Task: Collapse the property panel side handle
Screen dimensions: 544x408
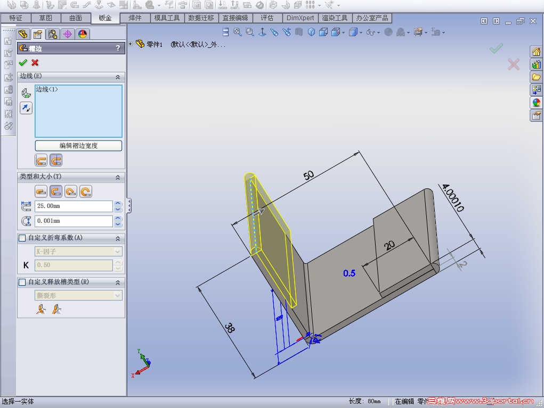Action: [129, 206]
